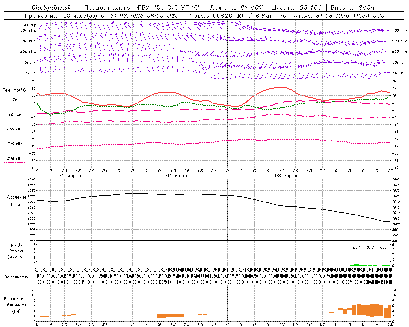Image resolution: width=409 pixels, height=327 pixels.
Task: Click the Облачность cloudiness label
Action: (x=16, y=277)
